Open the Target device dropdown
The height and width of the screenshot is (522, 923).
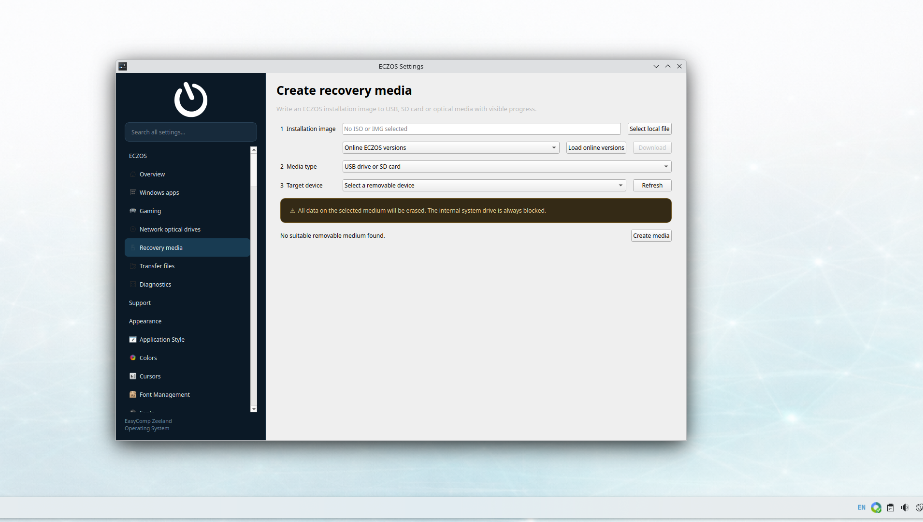484,185
